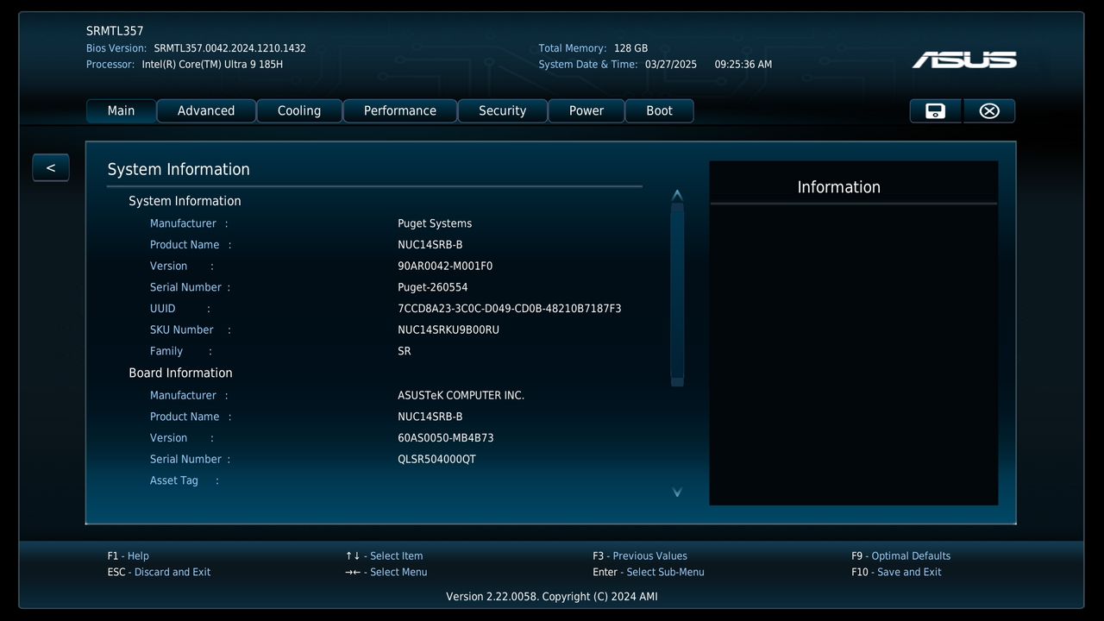
Task: Click the Board Information section header
Action: (x=180, y=373)
